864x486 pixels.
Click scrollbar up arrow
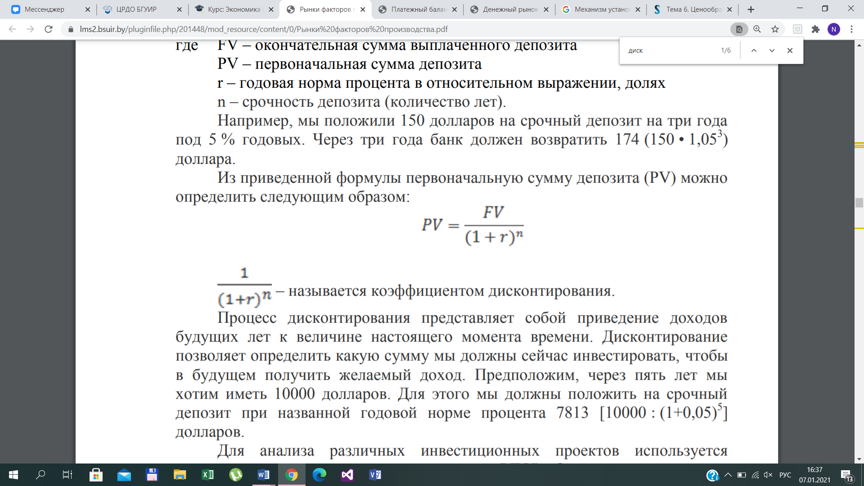859,45
